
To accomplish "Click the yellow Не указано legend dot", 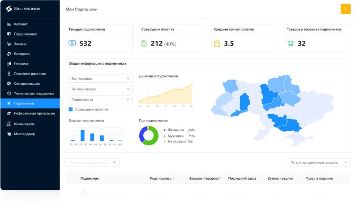I will tap(164, 142).
